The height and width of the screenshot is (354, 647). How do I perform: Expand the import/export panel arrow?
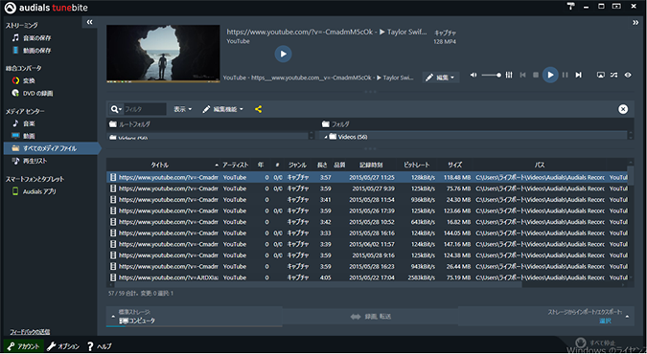[x=627, y=317]
